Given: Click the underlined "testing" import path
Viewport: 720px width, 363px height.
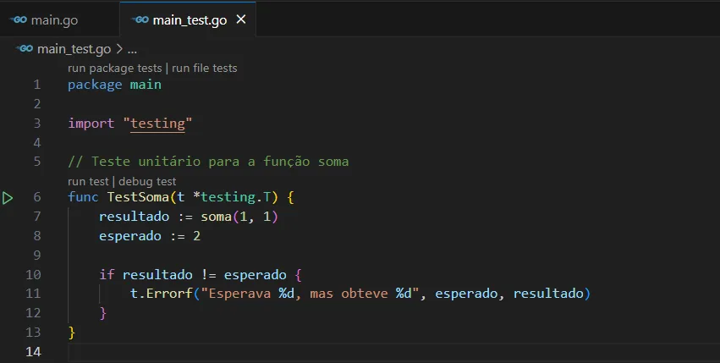Looking at the screenshot, I should [x=158, y=124].
